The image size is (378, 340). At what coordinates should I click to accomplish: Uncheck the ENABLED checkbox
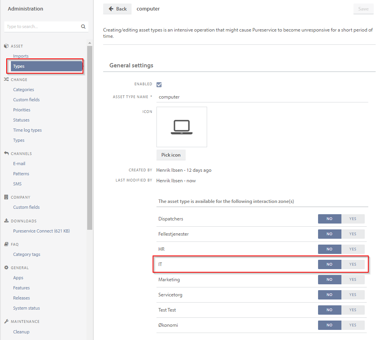click(159, 84)
